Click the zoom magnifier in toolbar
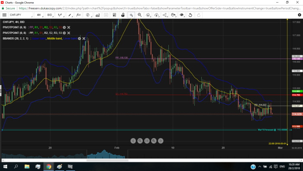 pos(139,15)
